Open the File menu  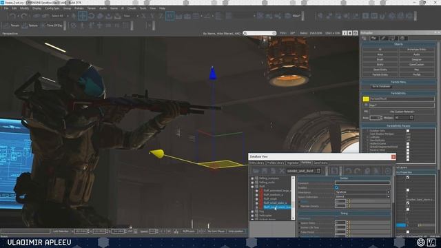point(6,8)
